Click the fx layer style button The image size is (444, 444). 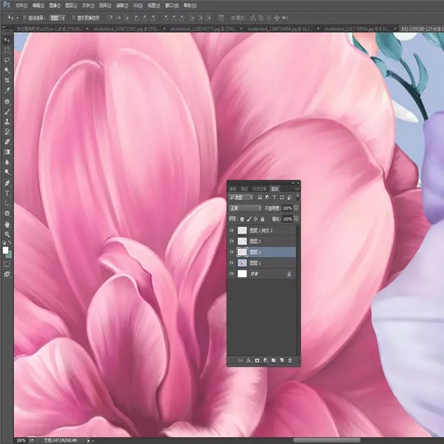coord(249,360)
